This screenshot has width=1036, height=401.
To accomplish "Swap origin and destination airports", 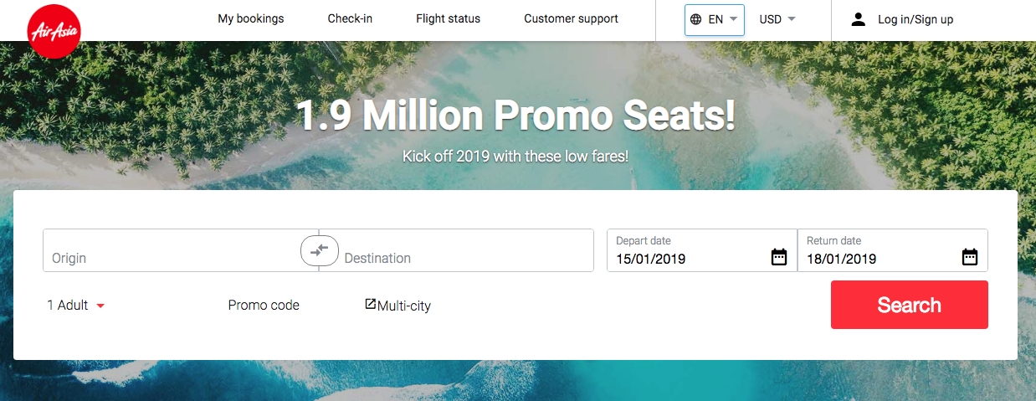I will click(x=319, y=250).
